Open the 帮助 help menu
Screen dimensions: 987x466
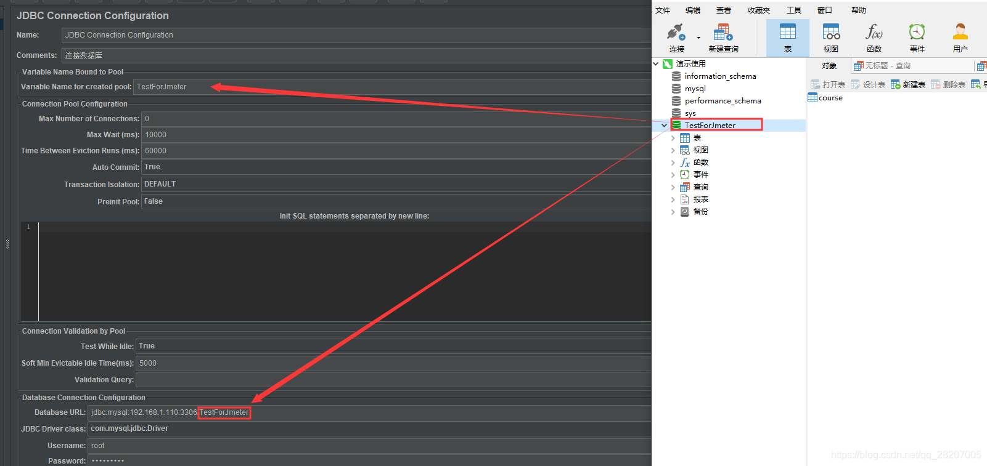(x=859, y=10)
